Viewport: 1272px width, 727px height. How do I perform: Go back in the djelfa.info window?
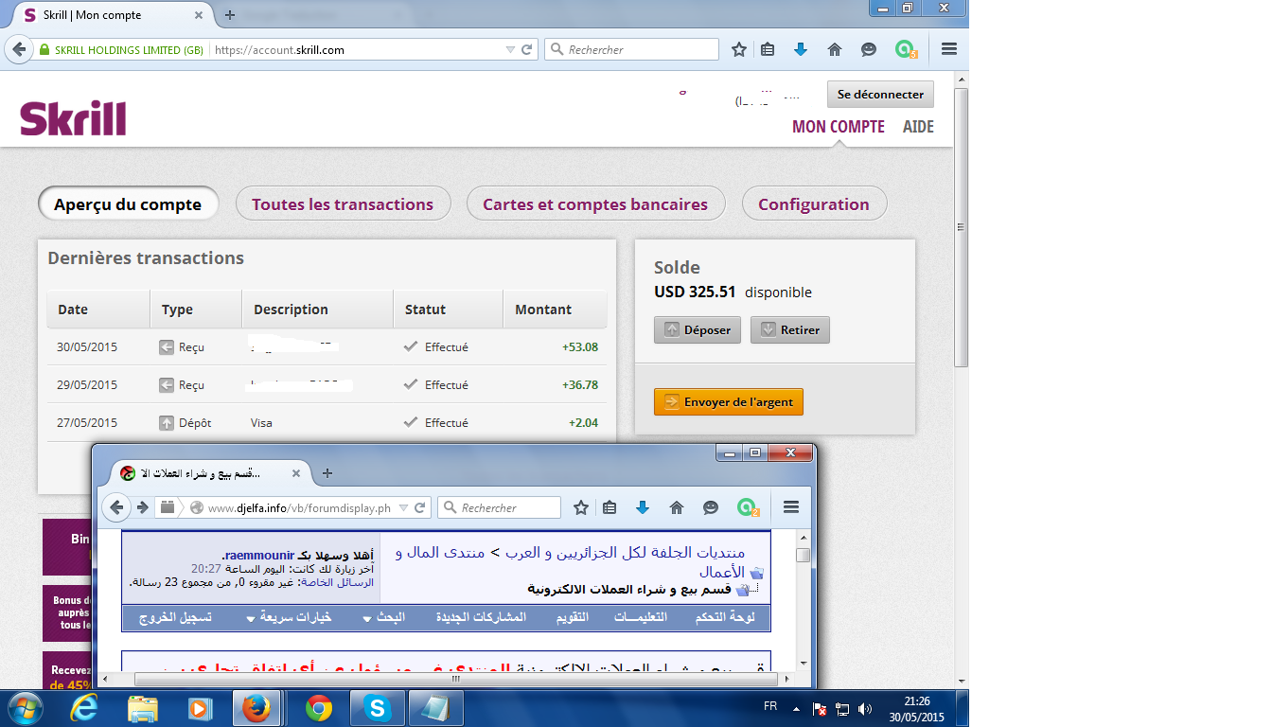click(116, 507)
